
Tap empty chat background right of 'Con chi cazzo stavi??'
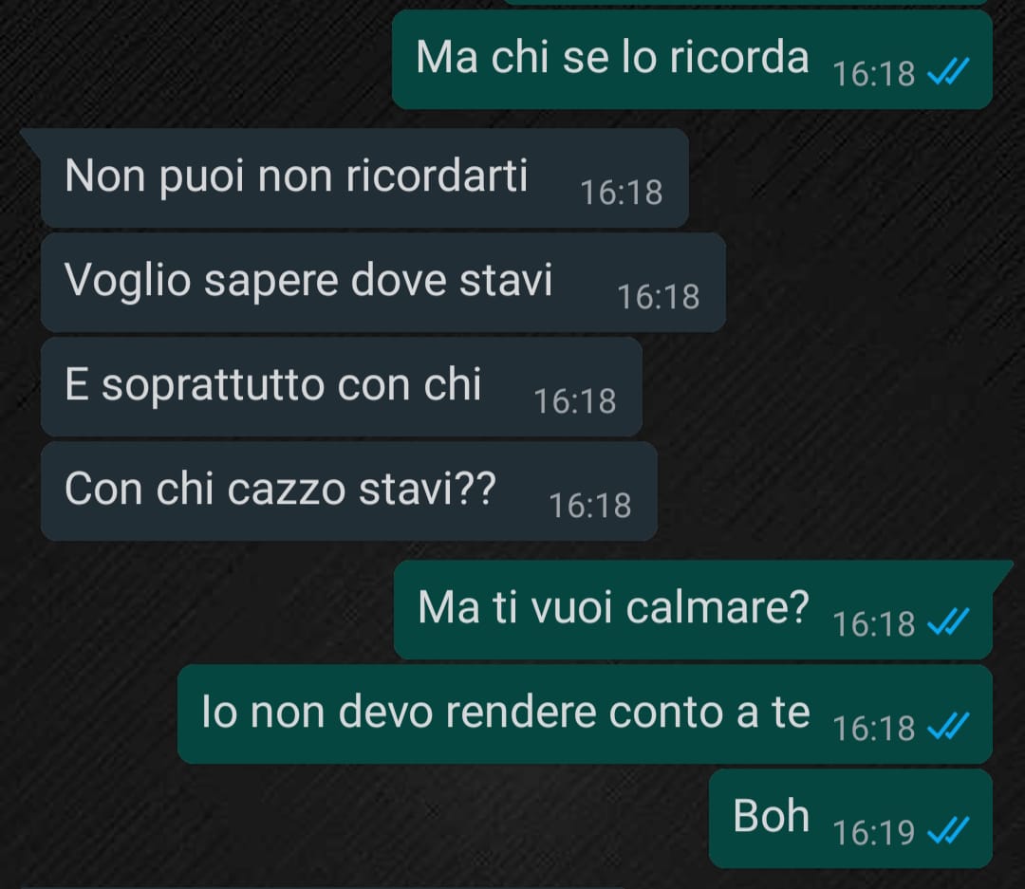[837, 491]
